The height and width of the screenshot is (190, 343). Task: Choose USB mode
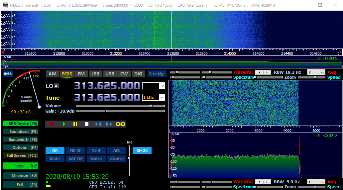pos(110,74)
